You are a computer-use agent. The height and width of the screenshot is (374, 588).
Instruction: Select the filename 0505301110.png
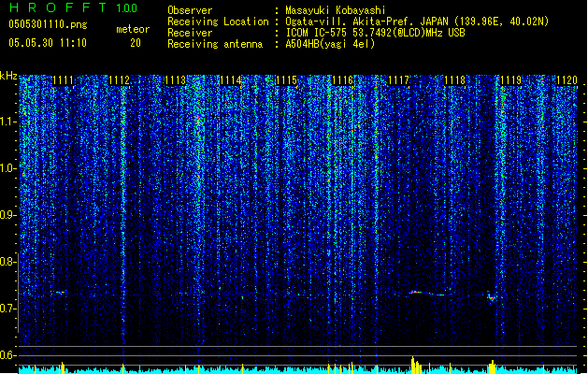48,24
